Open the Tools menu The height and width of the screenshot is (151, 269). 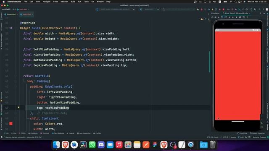tap(86, 2)
